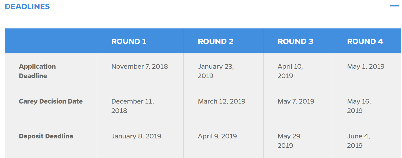This screenshot has height=158, width=402.
Task: Click the November 7, 2018 application date
Action: pos(140,67)
